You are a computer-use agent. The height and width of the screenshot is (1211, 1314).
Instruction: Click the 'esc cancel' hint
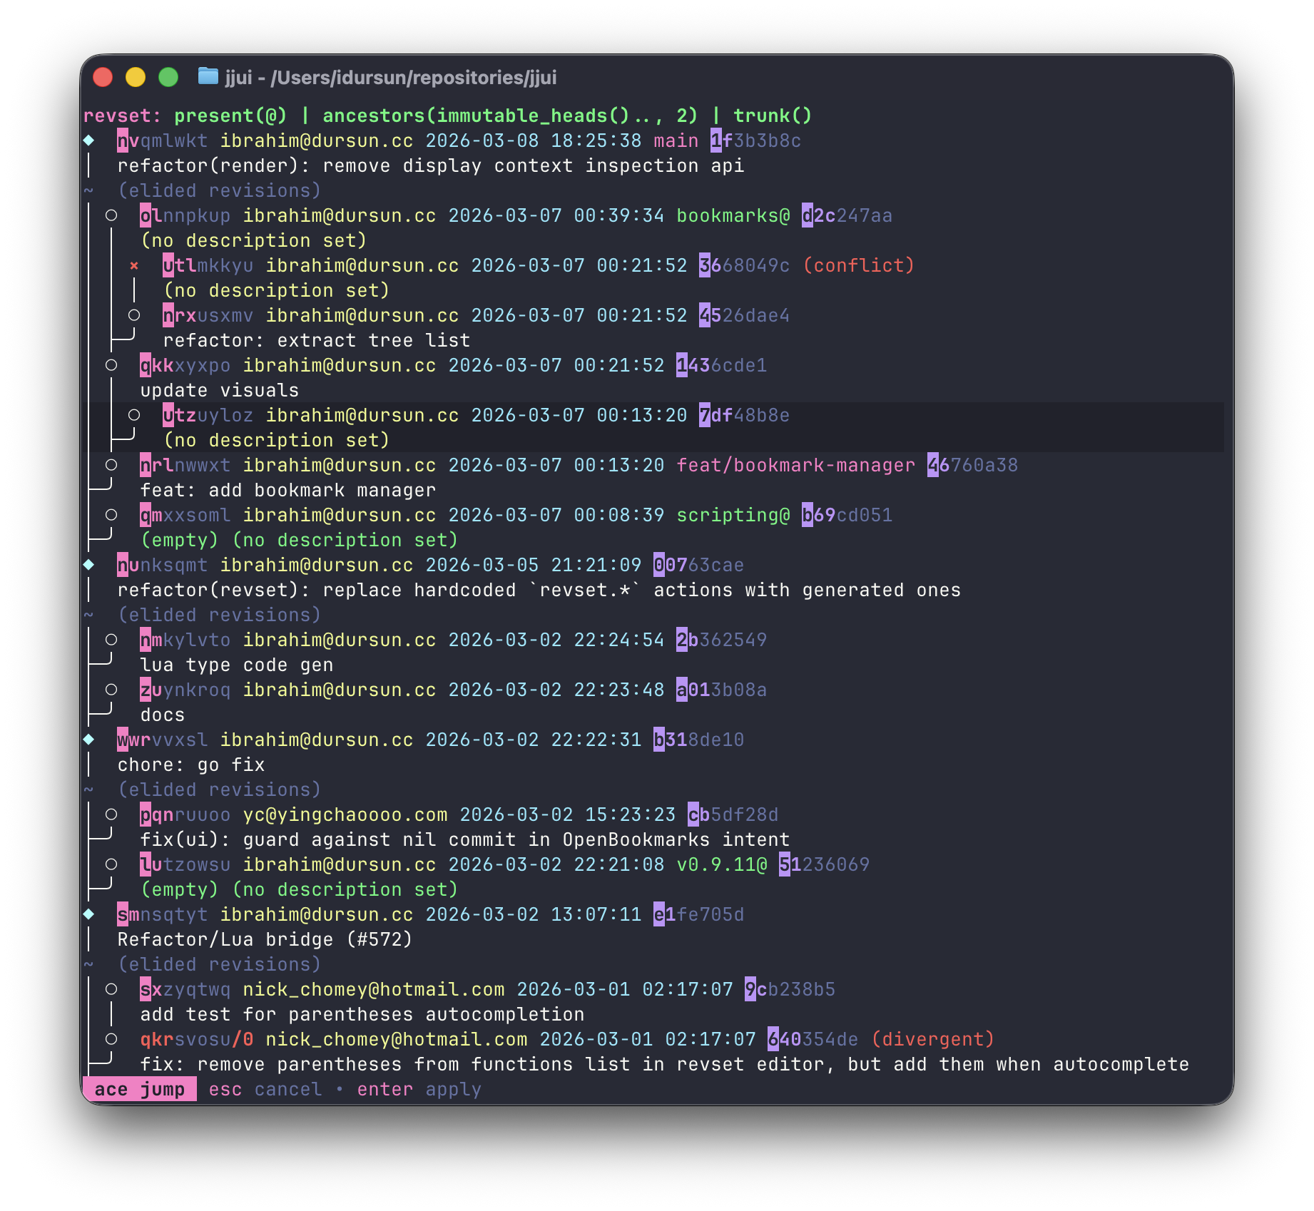[265, 1089]
